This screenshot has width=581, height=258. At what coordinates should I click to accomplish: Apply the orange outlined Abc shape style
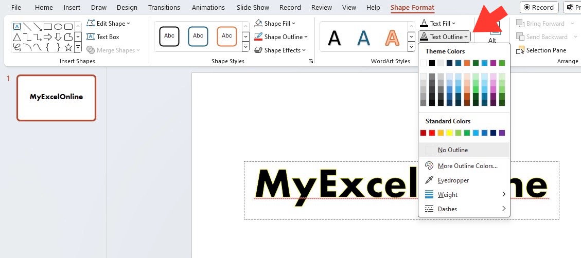pyautogui.click(x=227, y=36)
